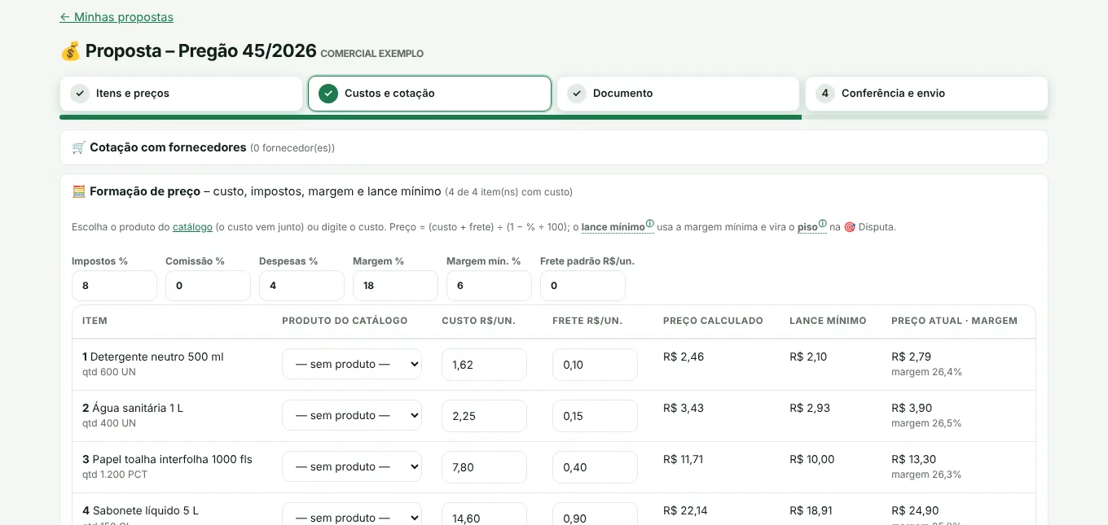Click LANCE MÍNIMO column header
The width and height of the screenshot is (1108, 525).
[x=828, y=321]
